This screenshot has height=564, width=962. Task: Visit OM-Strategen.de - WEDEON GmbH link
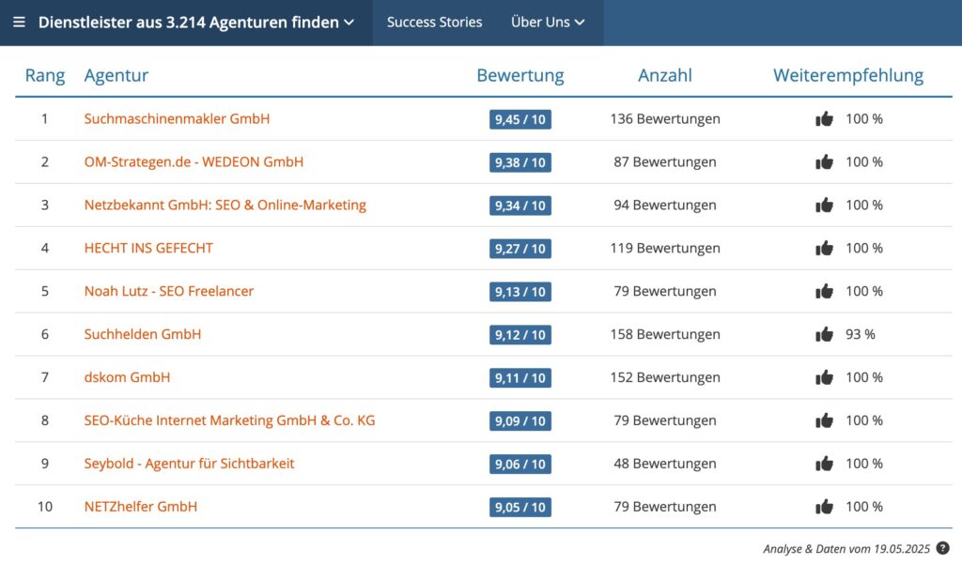coord(194,162)
